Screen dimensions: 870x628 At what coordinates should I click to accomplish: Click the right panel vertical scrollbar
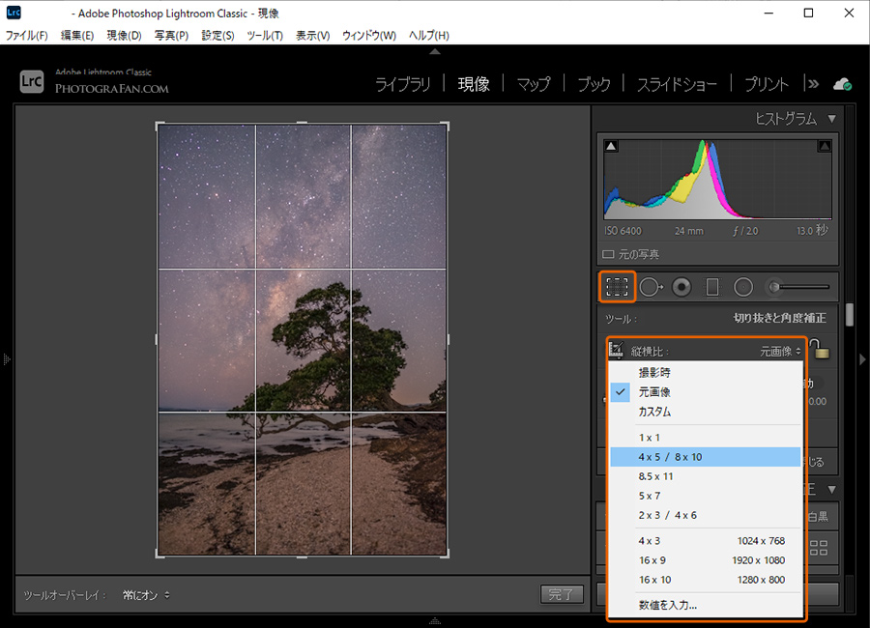coord(850,315)
